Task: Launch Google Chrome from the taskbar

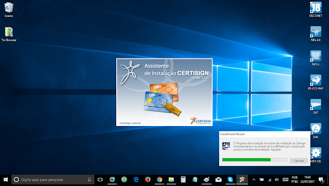Action: (x=159, y=180)
